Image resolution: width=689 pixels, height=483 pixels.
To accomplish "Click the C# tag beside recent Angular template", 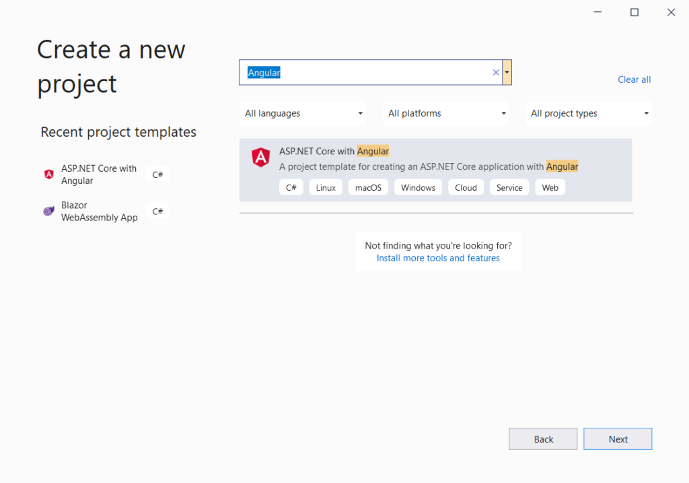I will click(157, 174).
